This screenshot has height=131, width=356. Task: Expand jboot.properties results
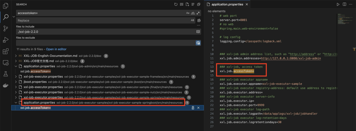pos(16,82)
